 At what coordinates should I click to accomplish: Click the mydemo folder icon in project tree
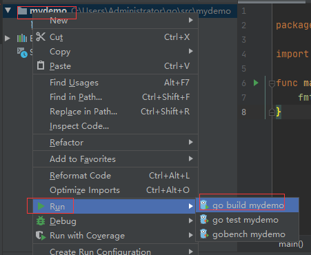point(22,11)
